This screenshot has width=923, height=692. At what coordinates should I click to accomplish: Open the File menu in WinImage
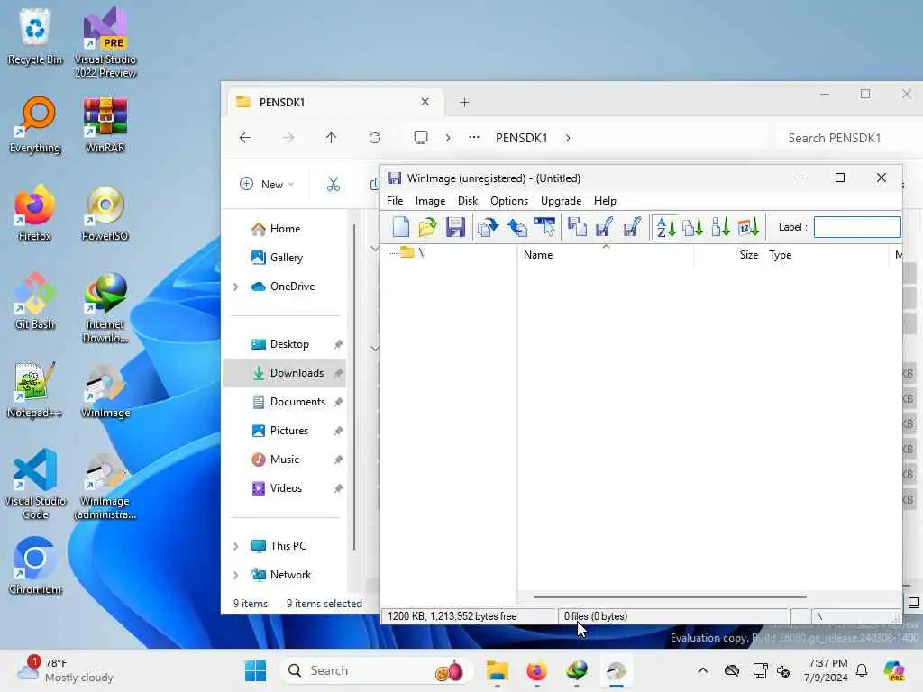pos(395,201)
